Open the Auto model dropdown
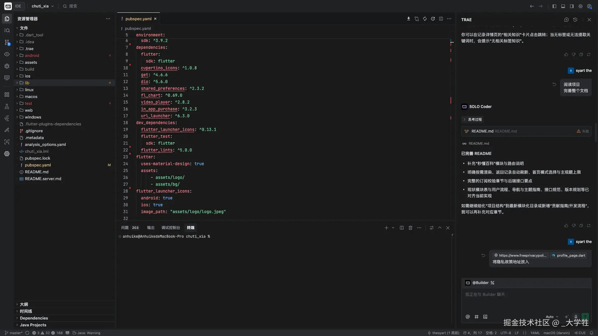This screenshot has width=598, height=336. [552, 317]
